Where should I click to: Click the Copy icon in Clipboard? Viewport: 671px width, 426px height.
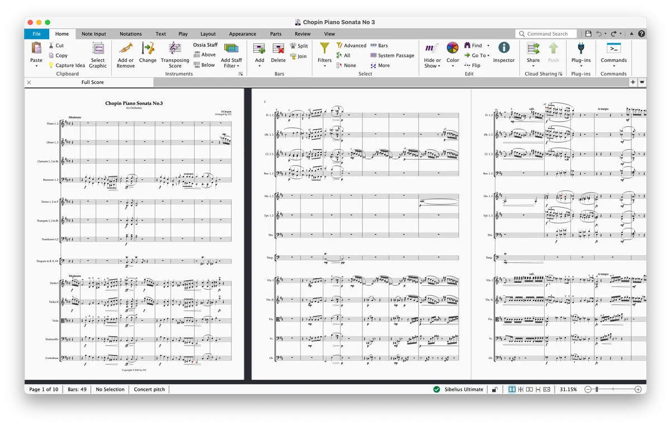(51, 55)
